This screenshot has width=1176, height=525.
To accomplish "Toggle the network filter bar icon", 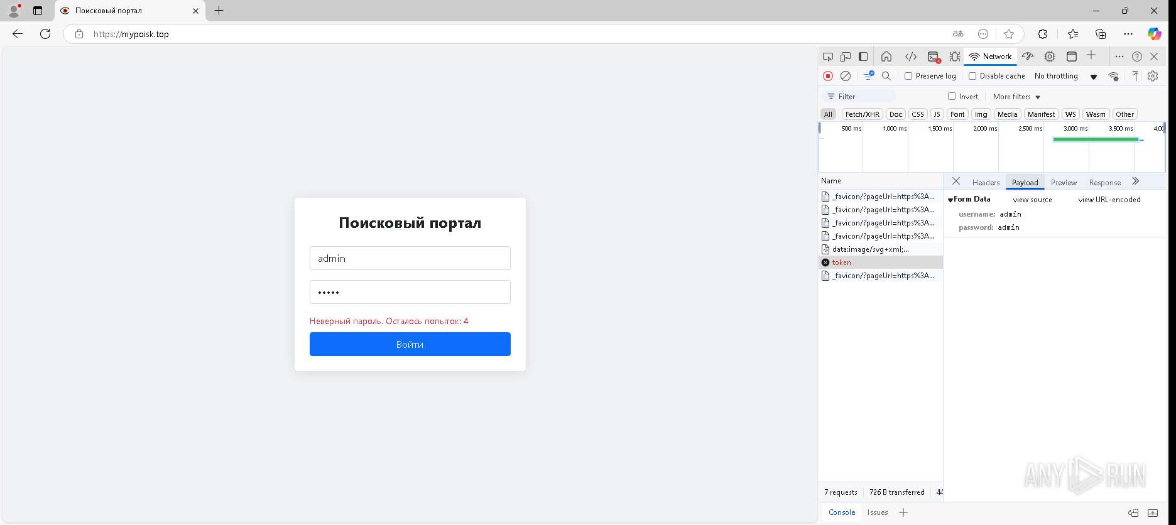I will (869, 75).
